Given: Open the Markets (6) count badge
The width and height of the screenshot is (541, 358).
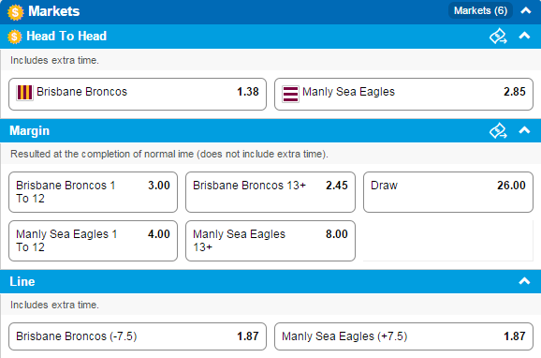Looking at the screenshot, I should 480,10.
